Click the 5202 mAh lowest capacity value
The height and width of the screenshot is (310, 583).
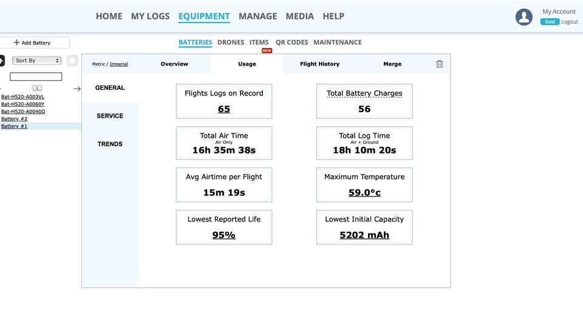pos(364,235)
